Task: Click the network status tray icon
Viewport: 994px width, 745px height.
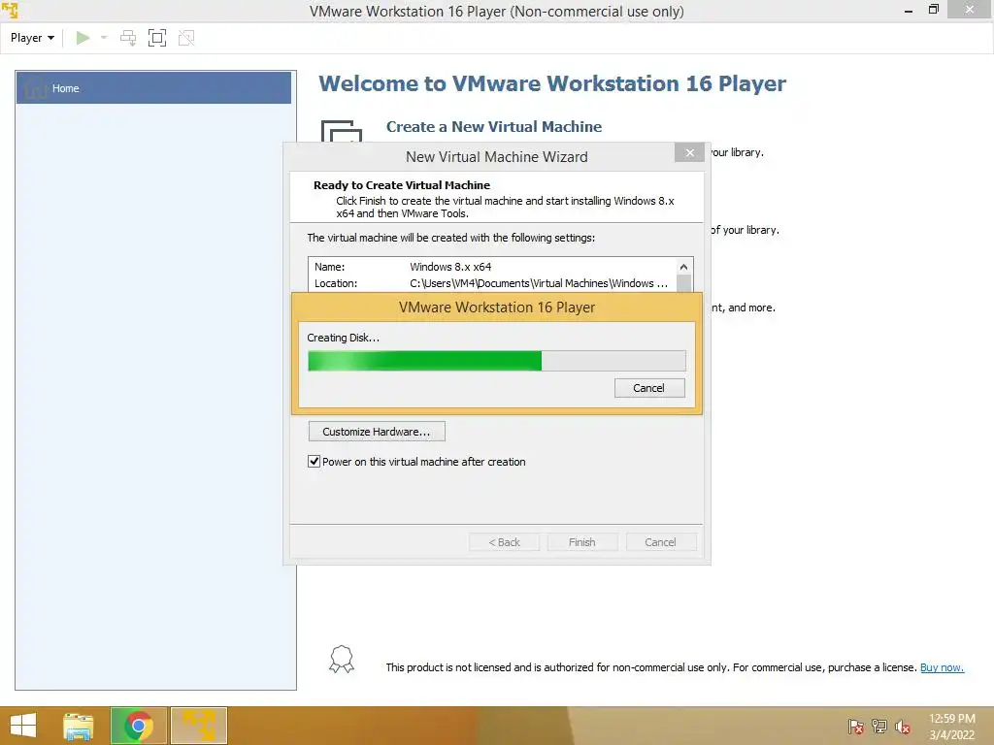Action: [x=879, y=727]
